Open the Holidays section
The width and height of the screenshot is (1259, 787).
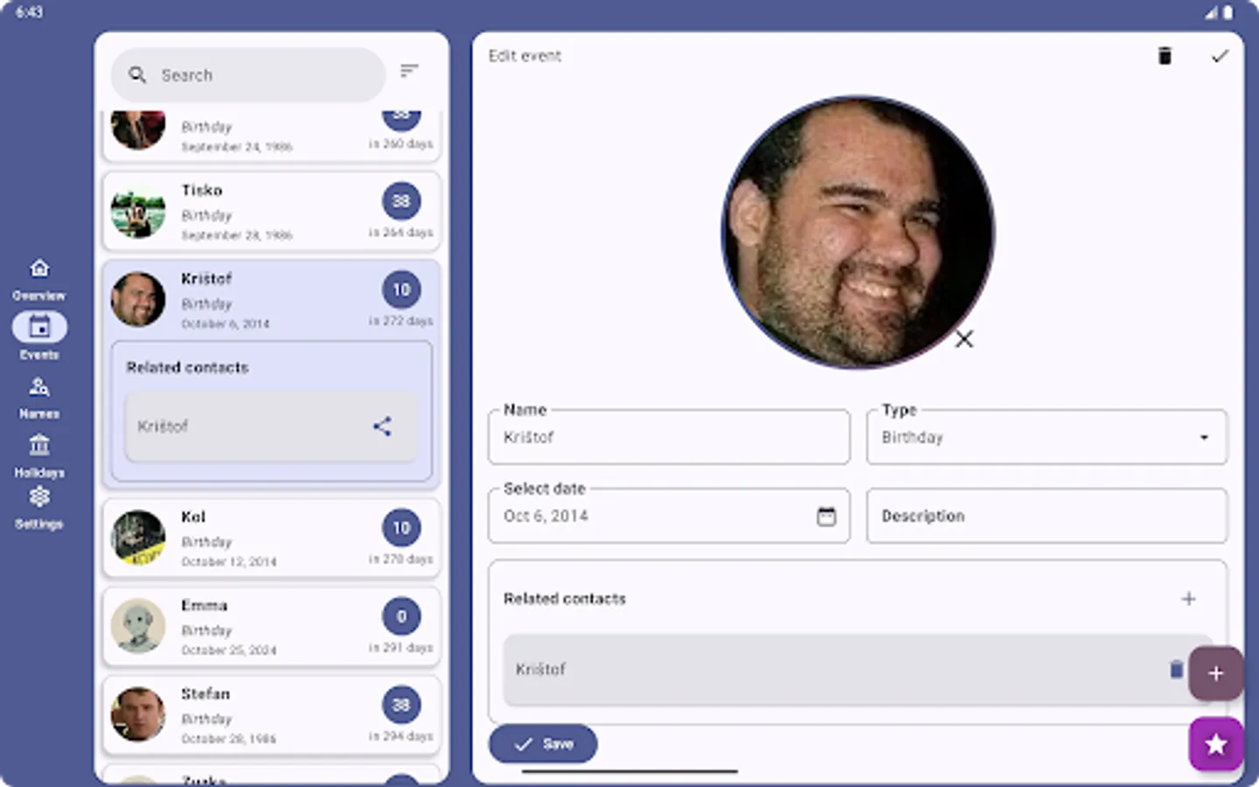point(39,451)
